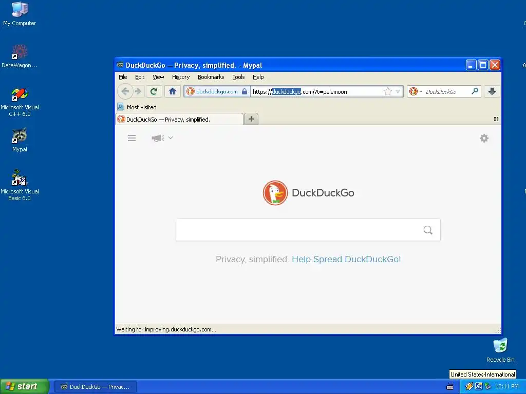Viewport: 526px width, 394px height.
Task: Click the status bar loading message
Action: [166, 329]
